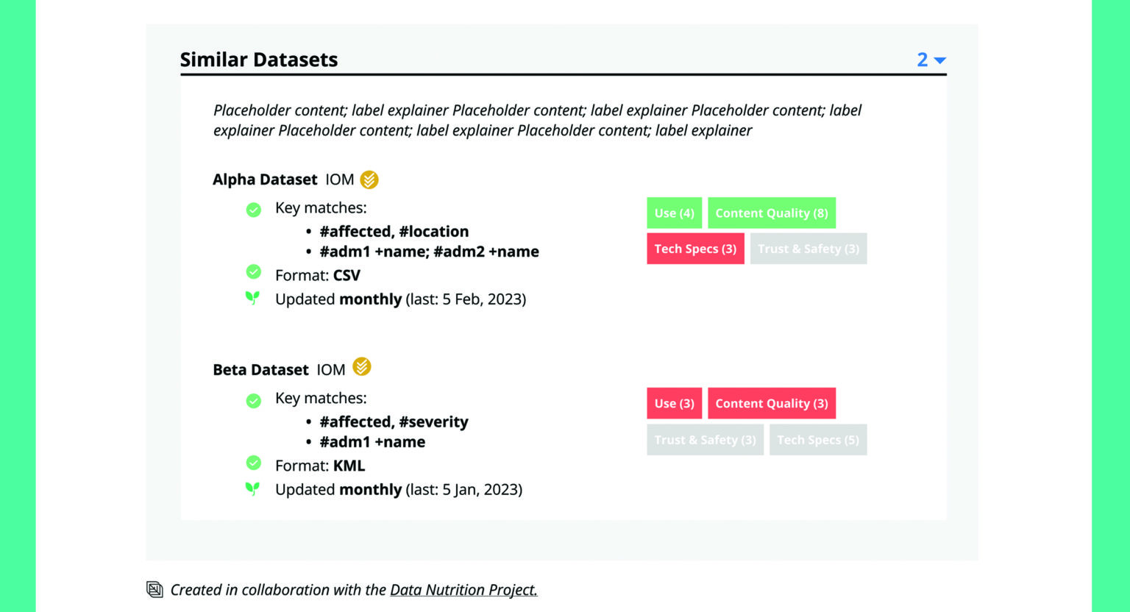1130x612 pixels.
Task: Click Alpha Dataset updated-monthly sprout icon
Action: click(x=252, y=298)
